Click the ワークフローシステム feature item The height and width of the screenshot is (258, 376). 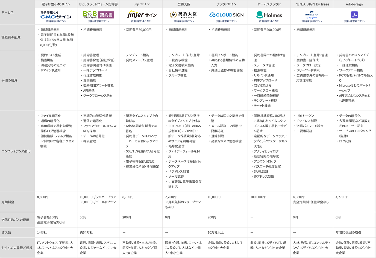98,96
